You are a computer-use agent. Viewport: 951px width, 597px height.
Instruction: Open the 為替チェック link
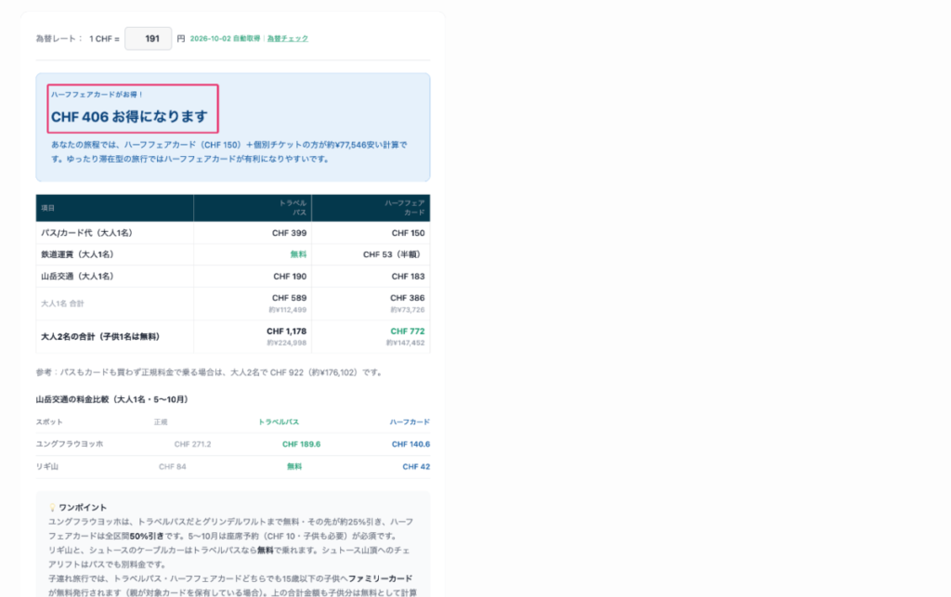(x=288, y=39)
